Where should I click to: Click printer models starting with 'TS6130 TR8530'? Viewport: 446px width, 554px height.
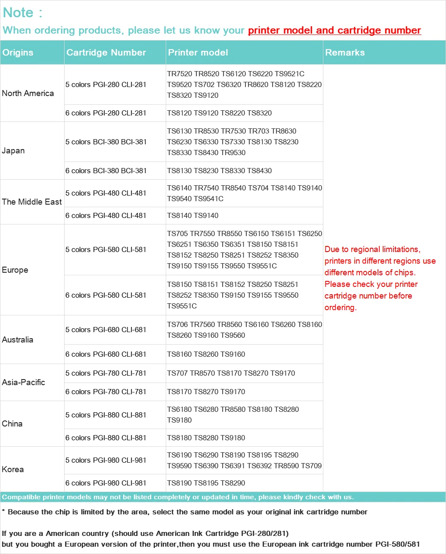(245, 142)
